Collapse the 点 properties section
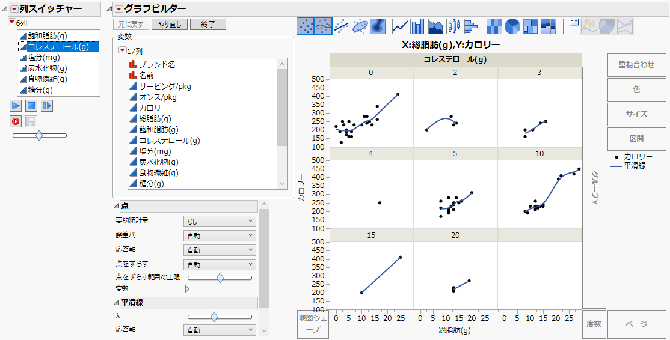 pyautogui.click(x=117, y=207)
